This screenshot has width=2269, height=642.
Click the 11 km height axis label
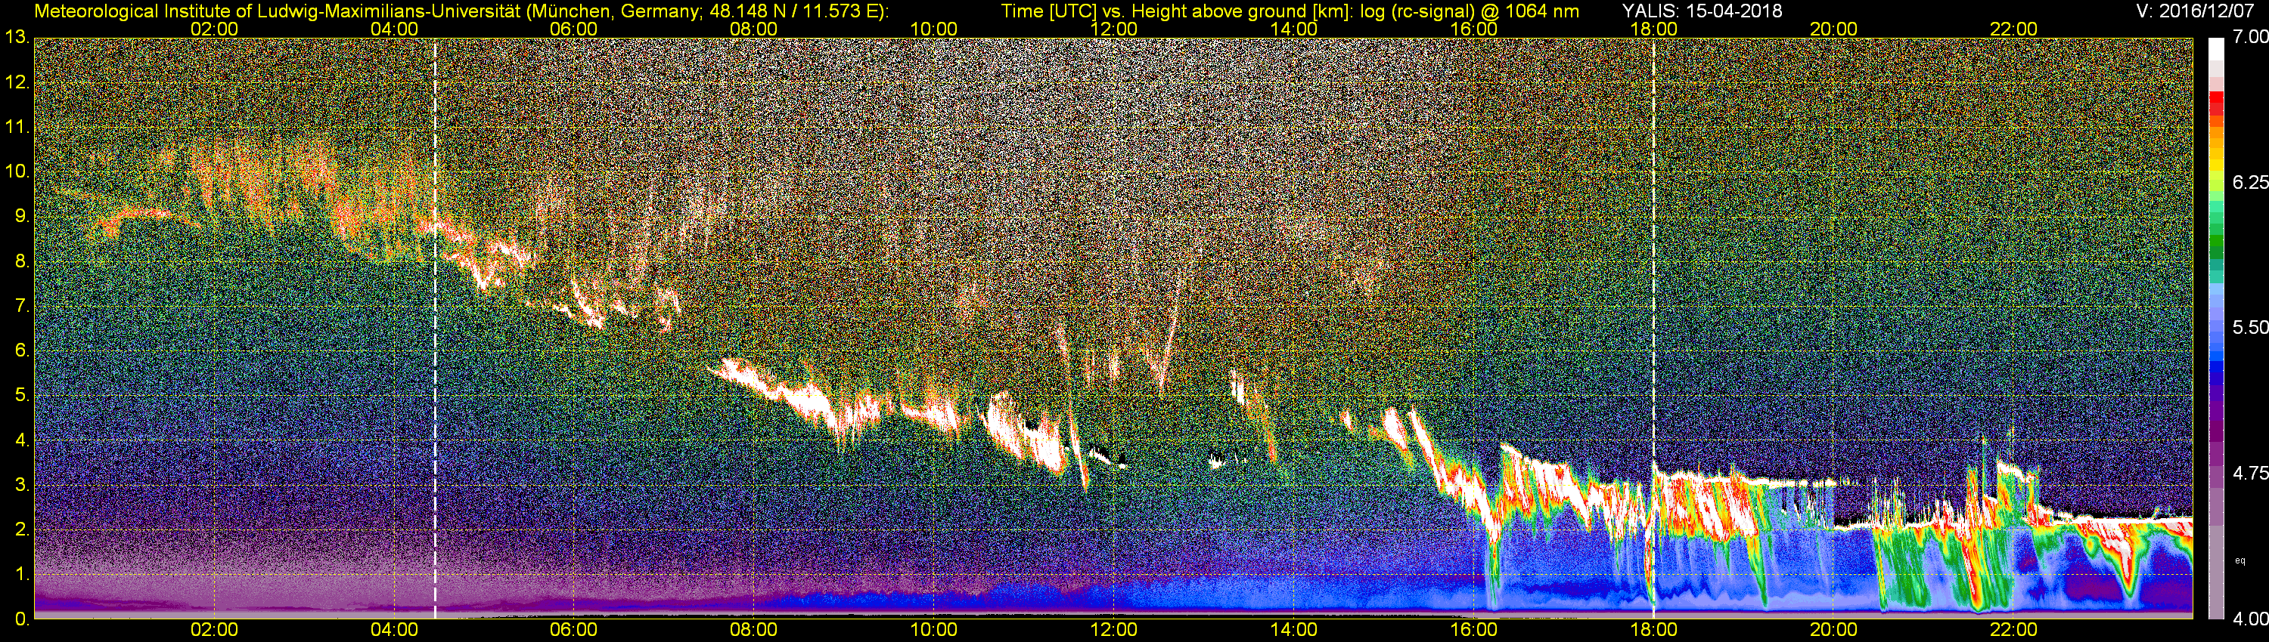coord(17,127)
